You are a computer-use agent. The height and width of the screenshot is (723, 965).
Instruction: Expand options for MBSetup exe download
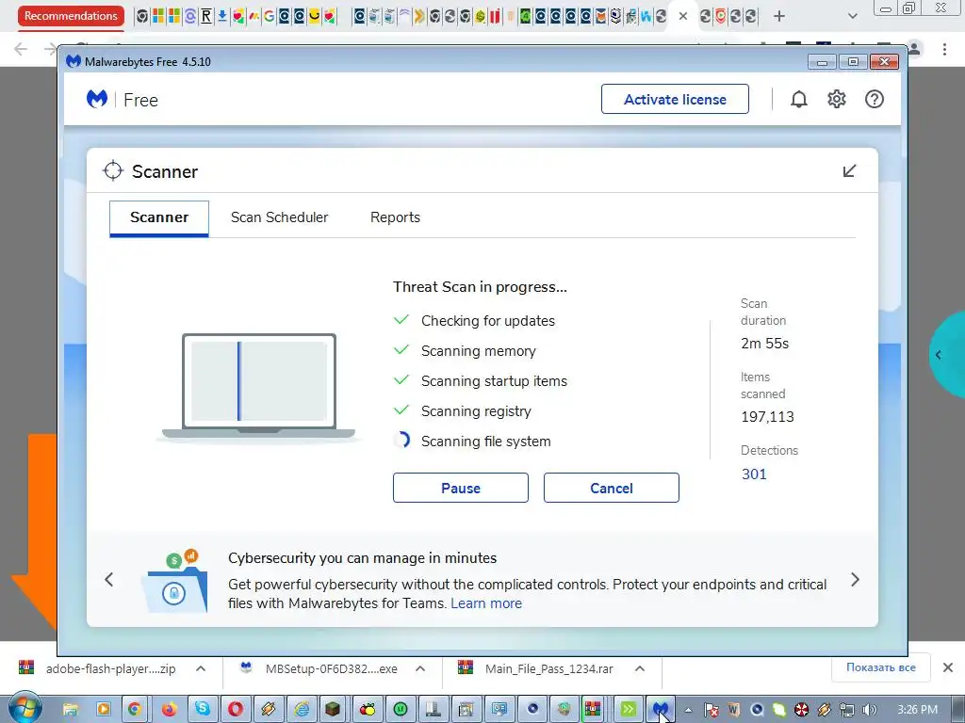[x=420, y=669]
